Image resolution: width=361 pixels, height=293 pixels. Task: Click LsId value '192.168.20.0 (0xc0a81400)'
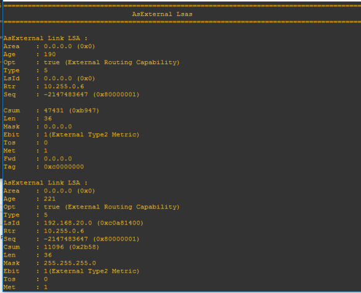click(93, 223)
